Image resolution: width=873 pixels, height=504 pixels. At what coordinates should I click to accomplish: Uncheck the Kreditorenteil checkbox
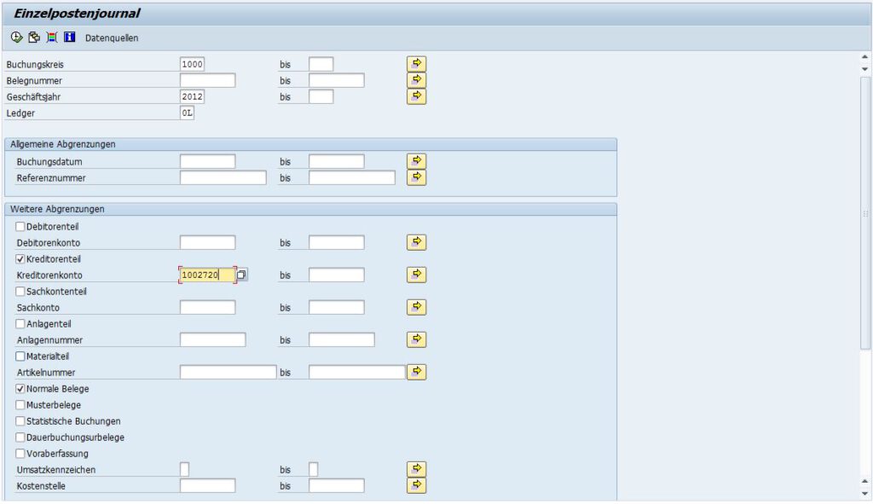pos(20,259)
